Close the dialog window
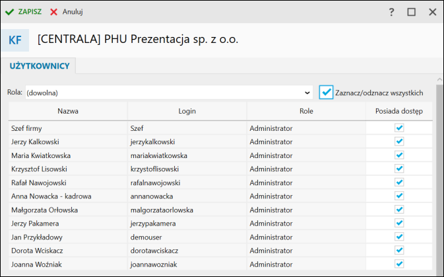This screenshot has width=444, height=277. point(433,12)
